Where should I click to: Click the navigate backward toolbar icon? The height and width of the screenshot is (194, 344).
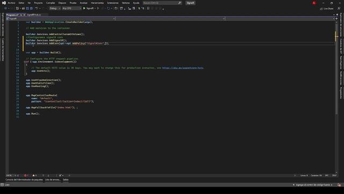5,9
